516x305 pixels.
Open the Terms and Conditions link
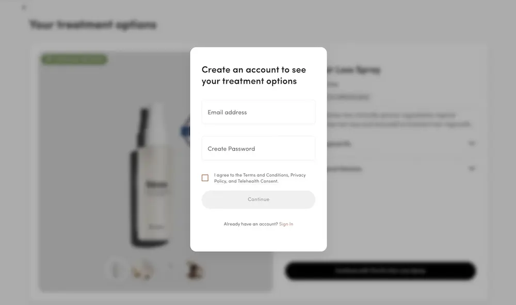coord(266,175)
